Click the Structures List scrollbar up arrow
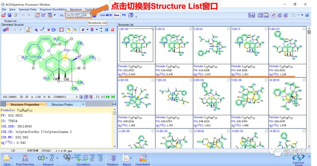Image resolution: width=317 pixels, height=166 pixels. 309,29
